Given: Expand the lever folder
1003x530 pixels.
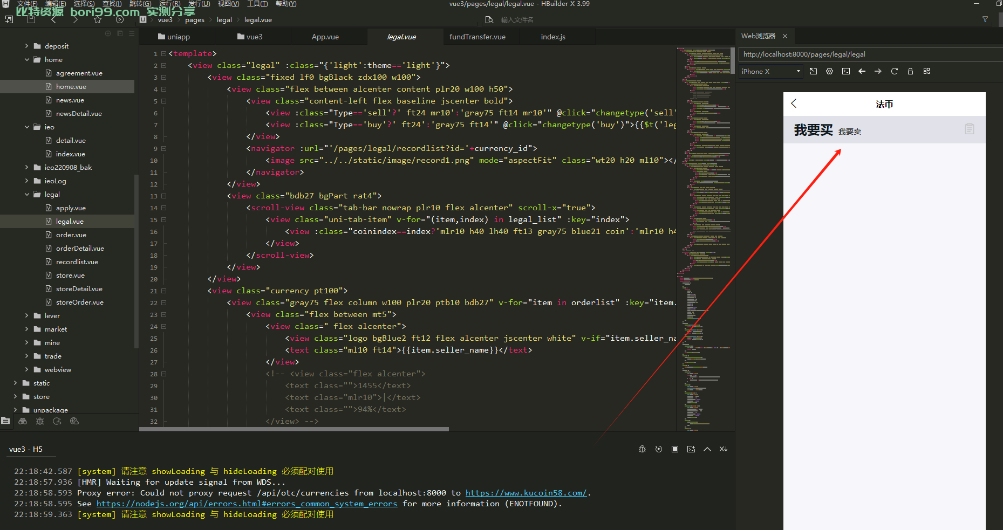Looking at the screenshot, I should [26, 315].
